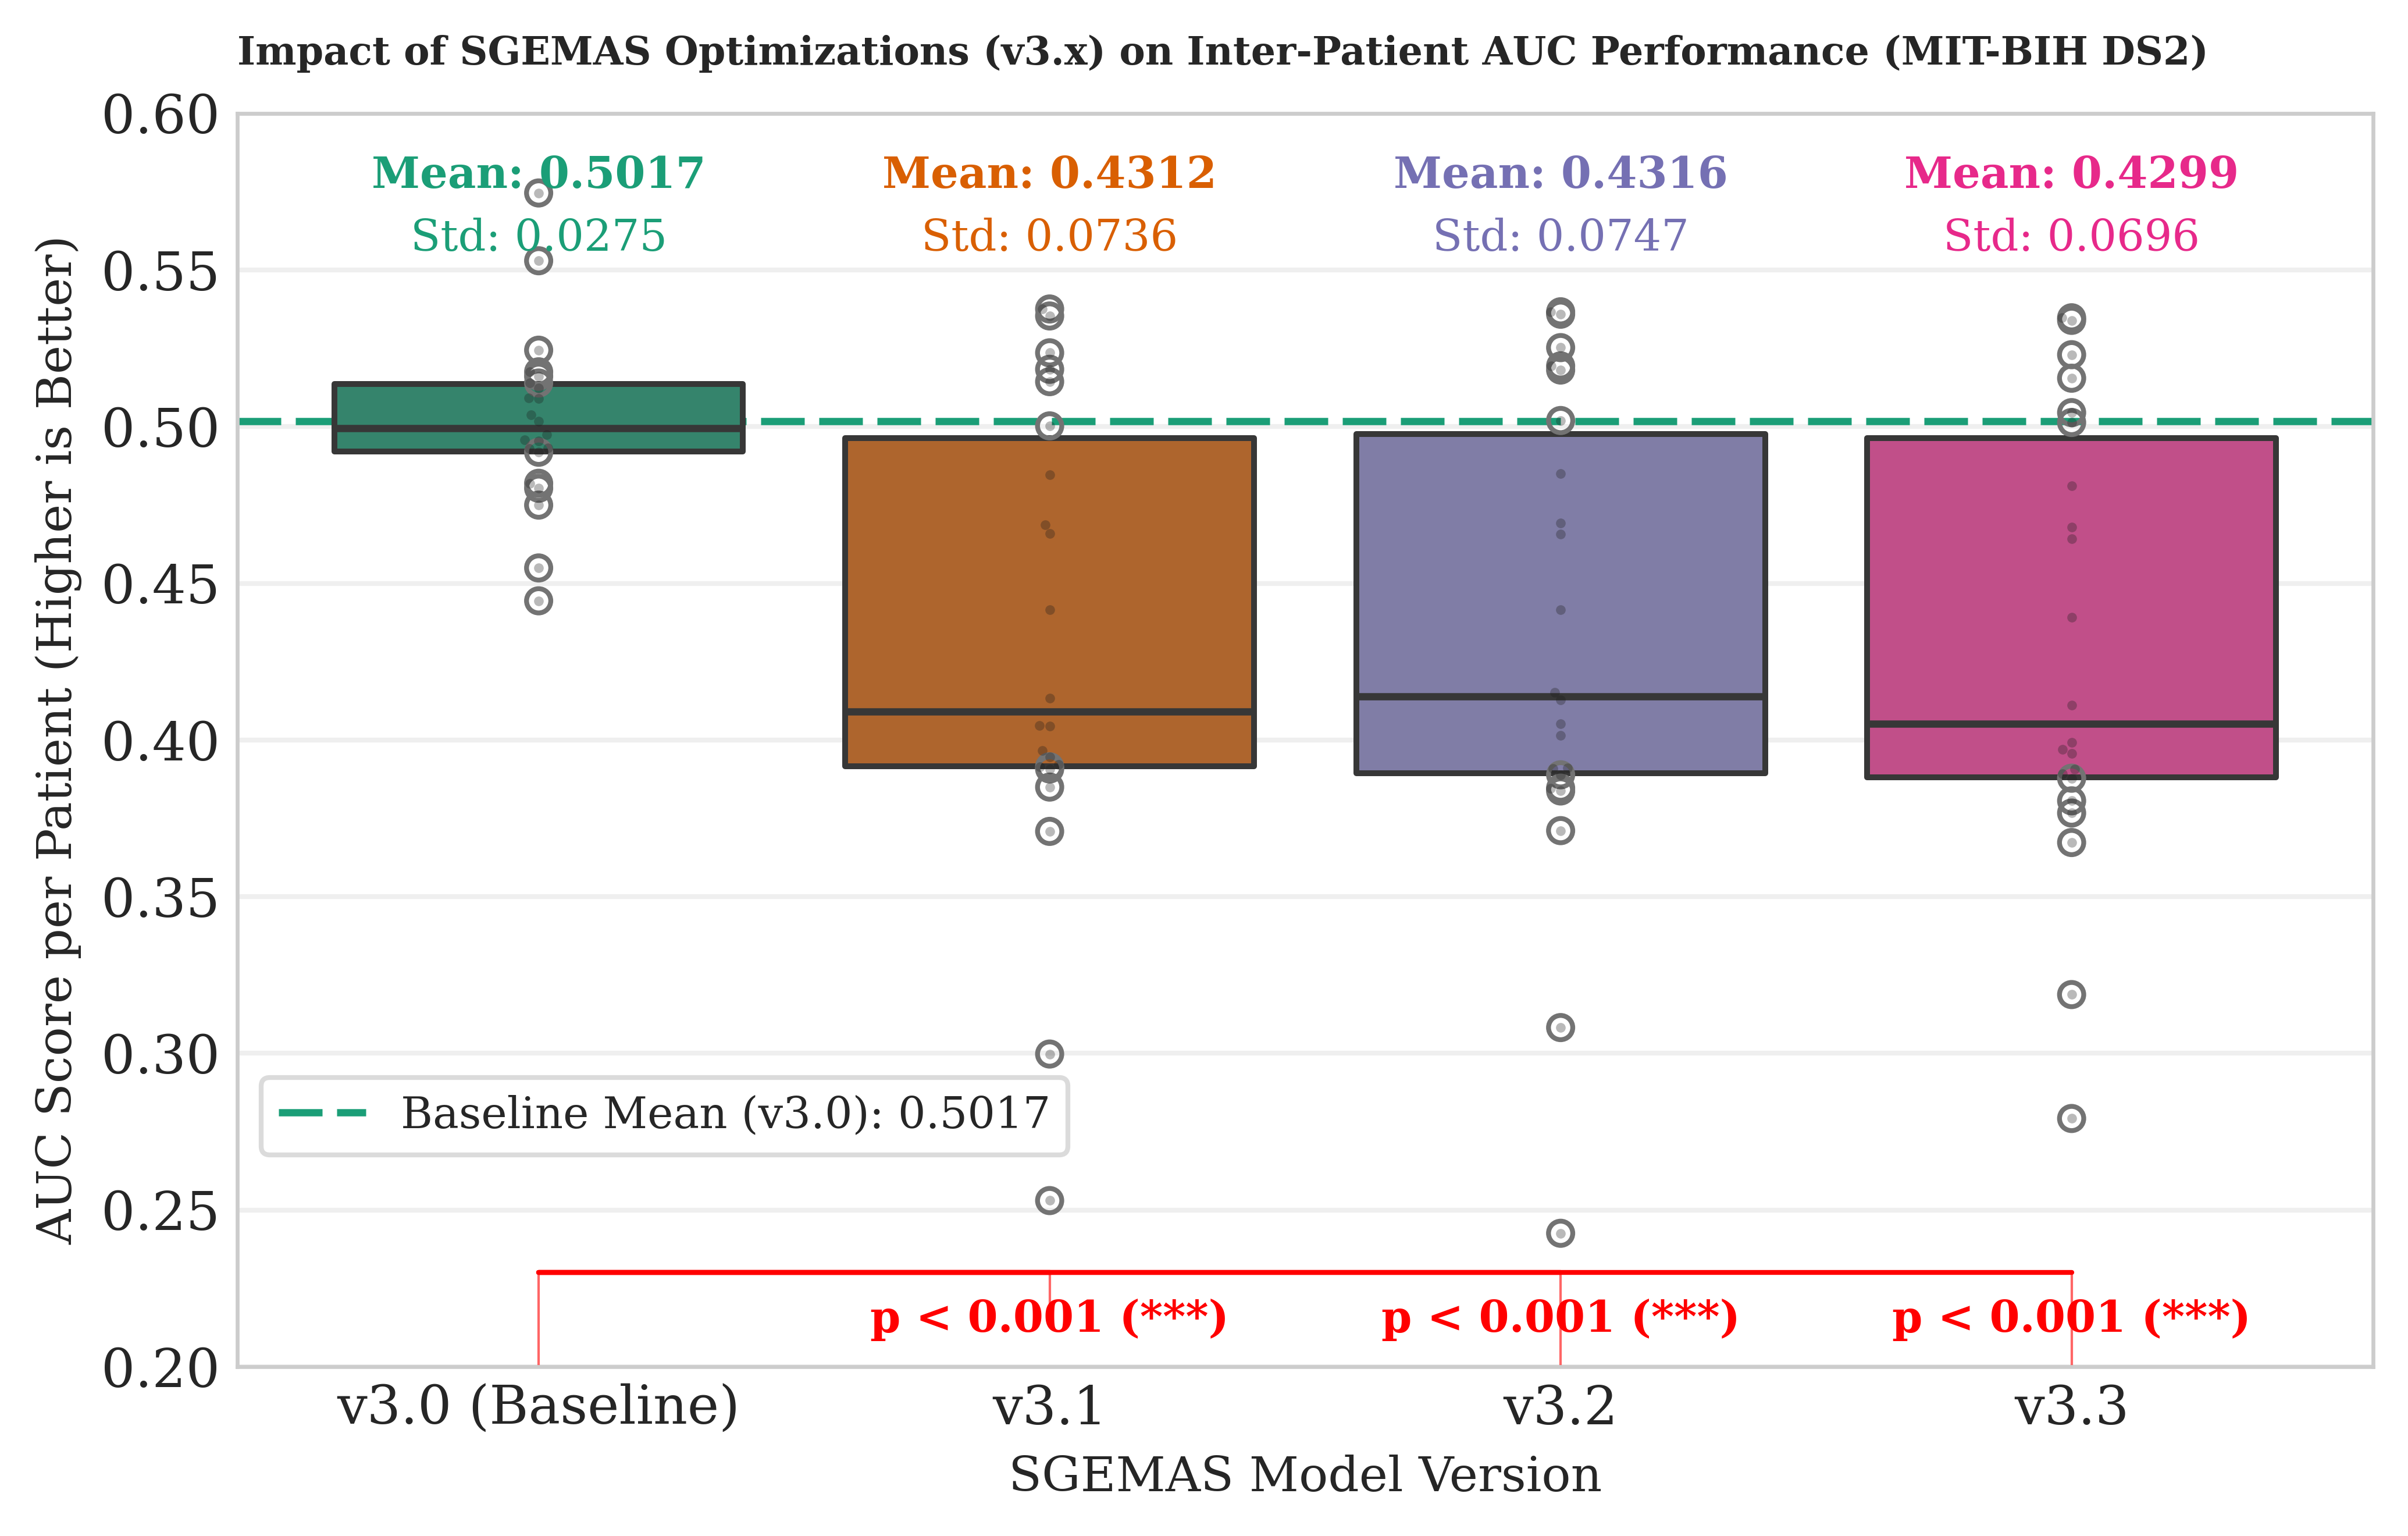
Task: Click the "Std: 0.0736" annotation
Action: click(x=1049, y=236)
